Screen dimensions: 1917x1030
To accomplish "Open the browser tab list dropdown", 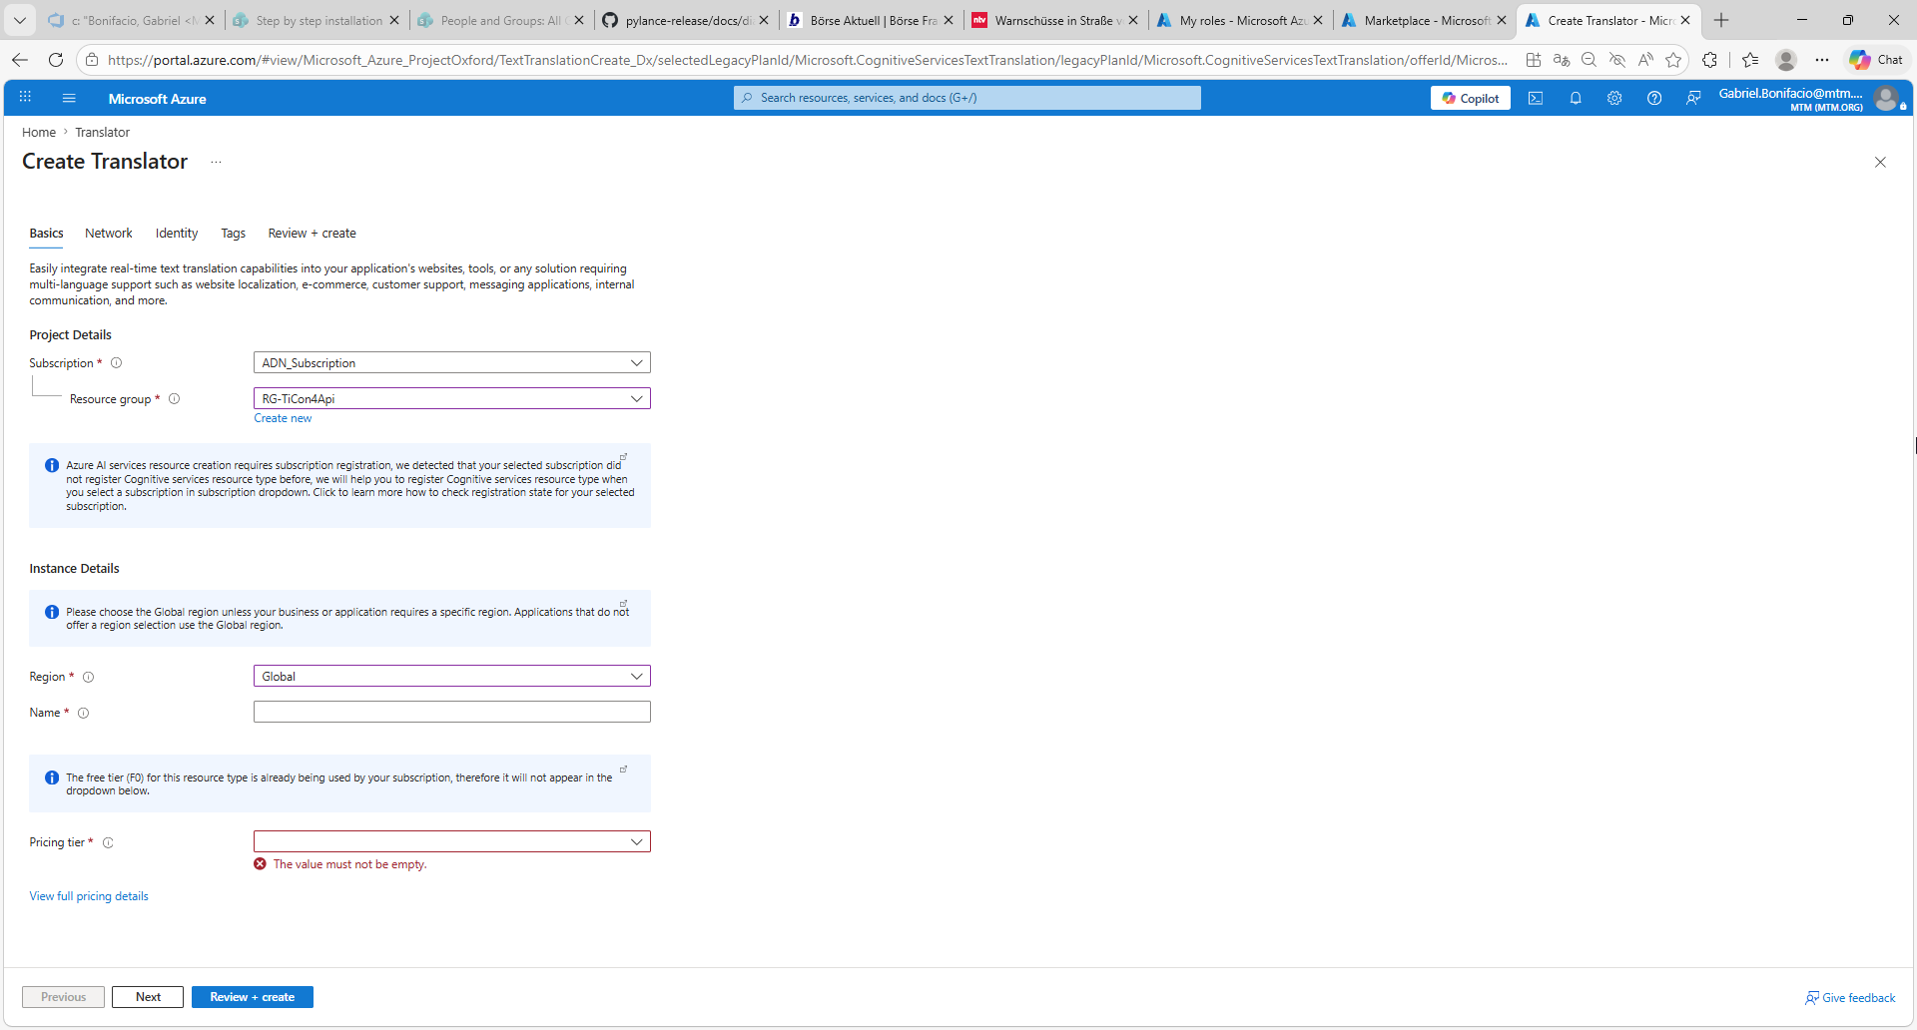I will (20, 20).
